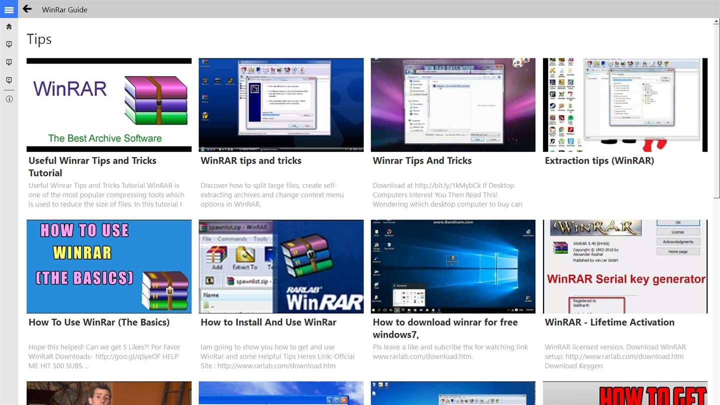The height and width of the screenshot is (405, 720).
Task: Click description 'WinRAR licensed version. Download WinRAR'
Action: pyautogui.click(x=615, y=356)
